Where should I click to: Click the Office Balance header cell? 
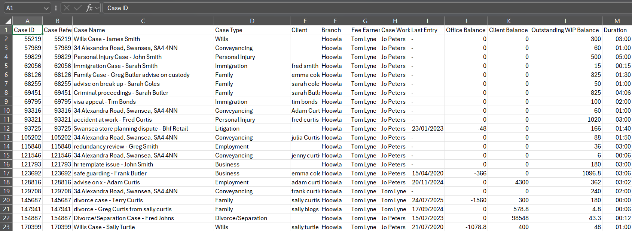[x=466, y=30]
